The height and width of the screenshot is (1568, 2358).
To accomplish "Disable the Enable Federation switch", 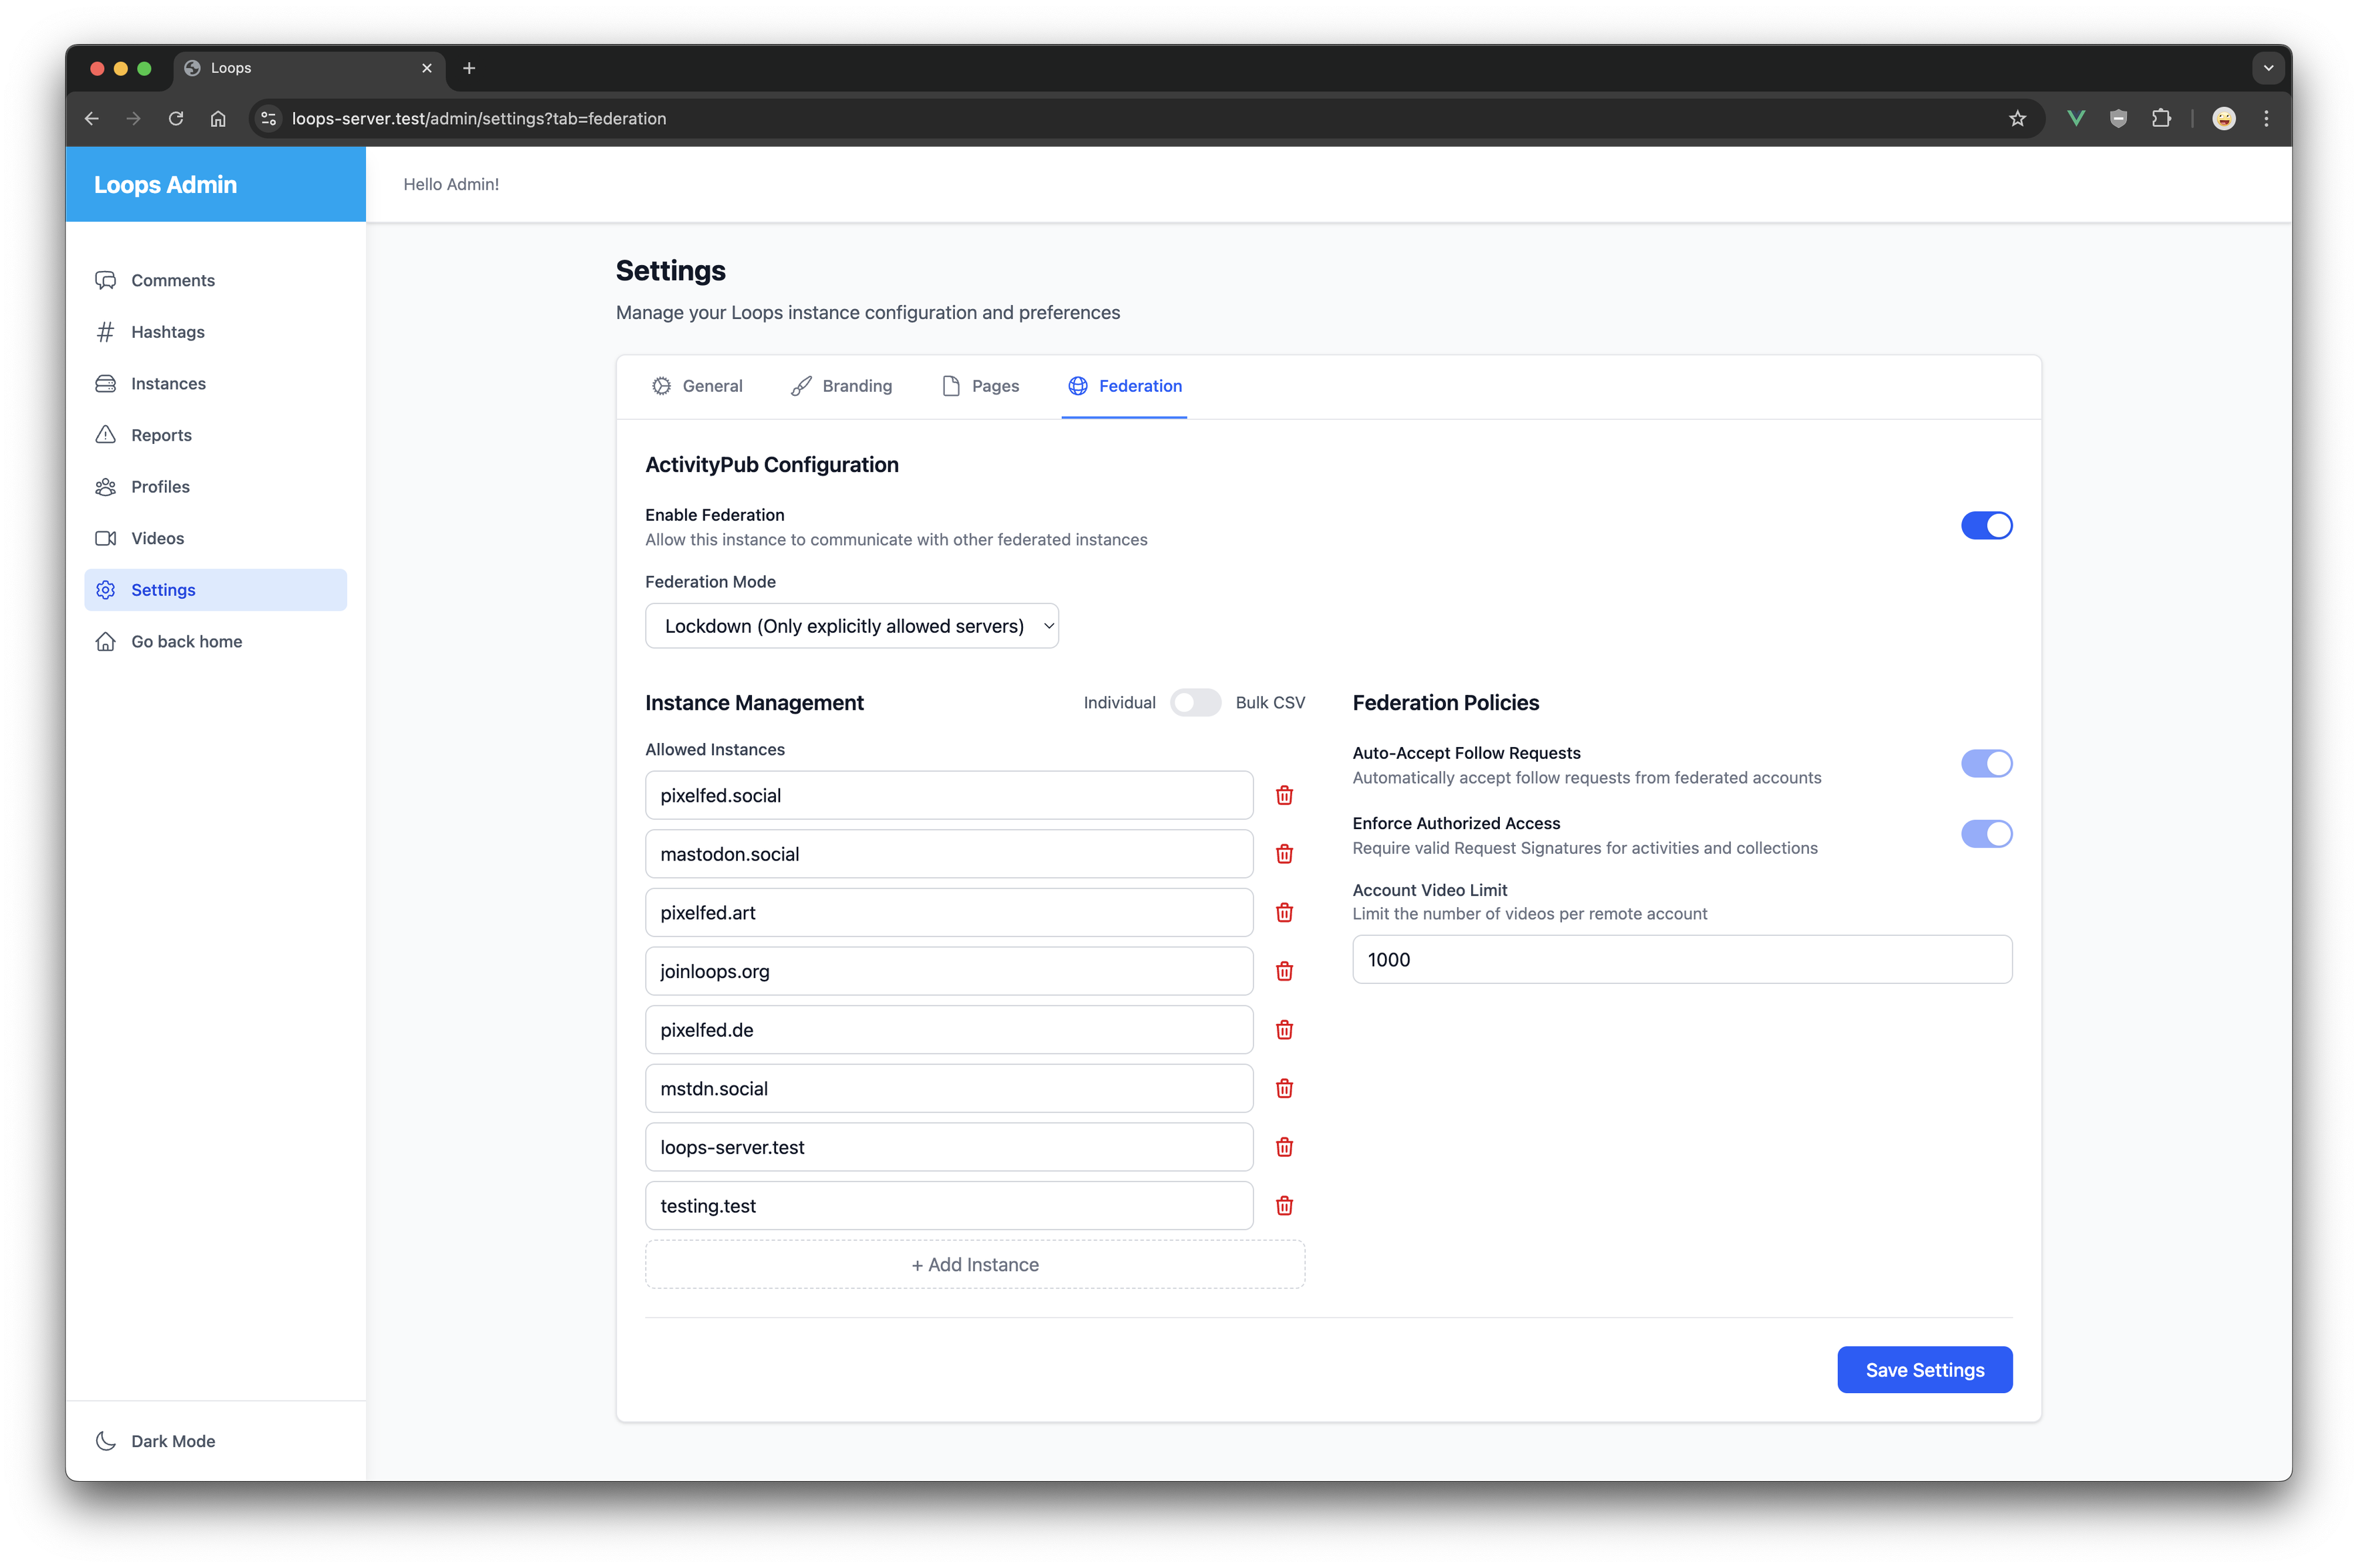I will 1986,526.
